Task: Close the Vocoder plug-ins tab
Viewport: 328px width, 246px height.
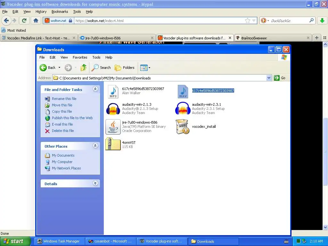Action: point(230,38)
